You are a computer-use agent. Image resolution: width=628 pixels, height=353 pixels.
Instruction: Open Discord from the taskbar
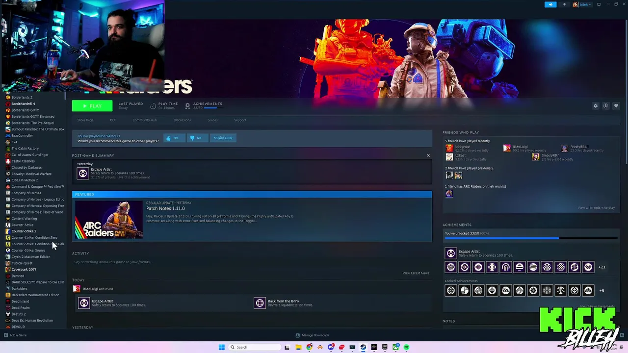[331, 347]
